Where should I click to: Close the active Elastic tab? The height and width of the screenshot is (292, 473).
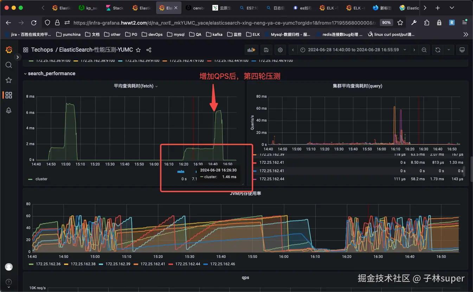[x=176, y=8]
